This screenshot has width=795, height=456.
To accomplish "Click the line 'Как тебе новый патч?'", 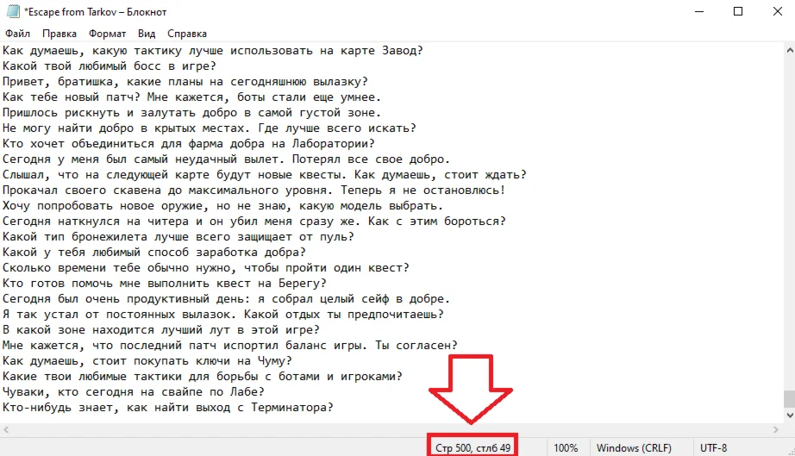I will click(191, 97).
